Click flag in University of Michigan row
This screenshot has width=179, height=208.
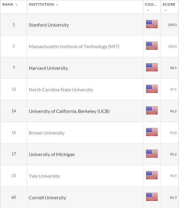tap(152, 154)
